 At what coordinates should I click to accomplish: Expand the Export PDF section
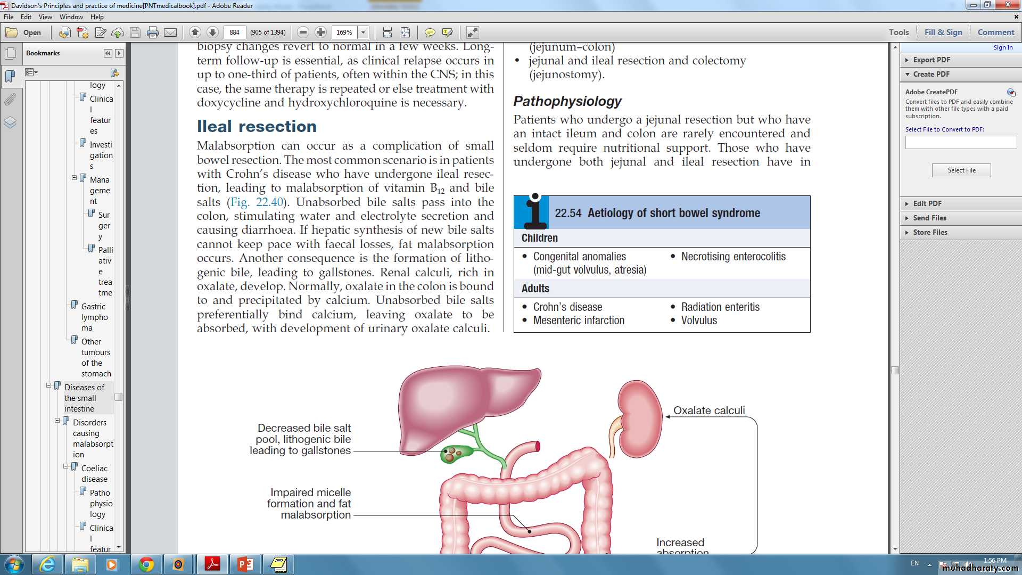pyautogui.click(x=908, y=60)
